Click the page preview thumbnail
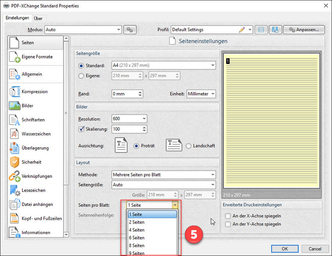 click(x=271, y=121)
